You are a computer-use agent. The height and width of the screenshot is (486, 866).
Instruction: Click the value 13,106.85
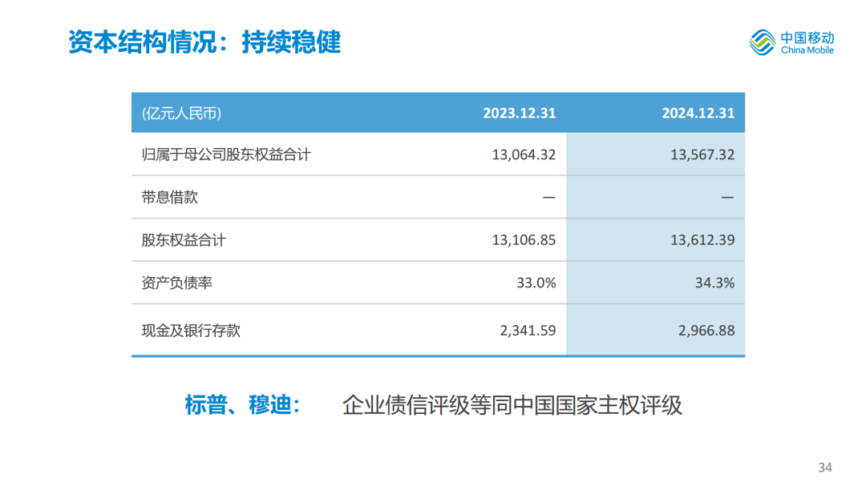pyautogui.click(x=524, y=239)
